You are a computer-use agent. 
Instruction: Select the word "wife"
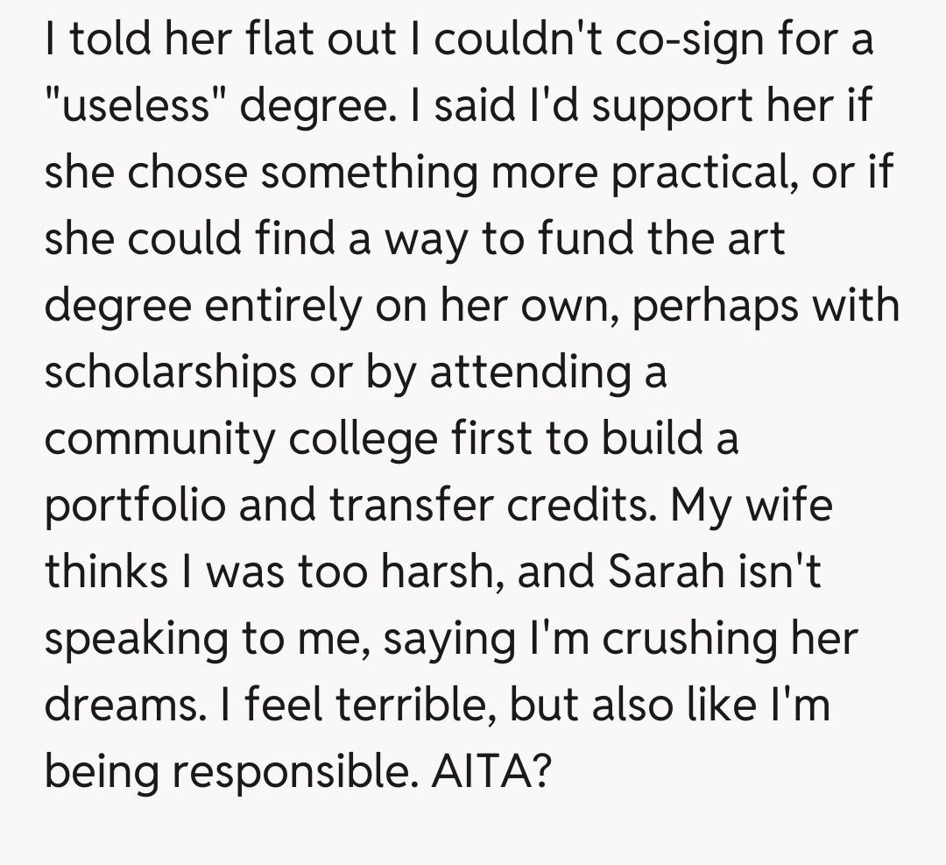pos(787,506)
